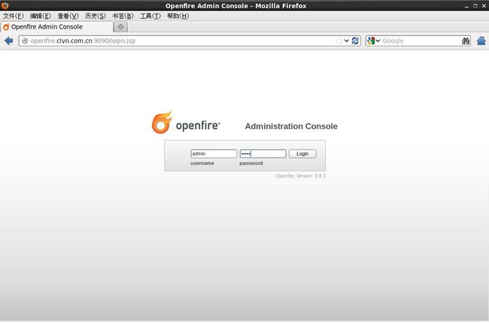Reload the page with refresh icon
The width and height of the screenshot is (489, 323).
[x=355, y=41]
